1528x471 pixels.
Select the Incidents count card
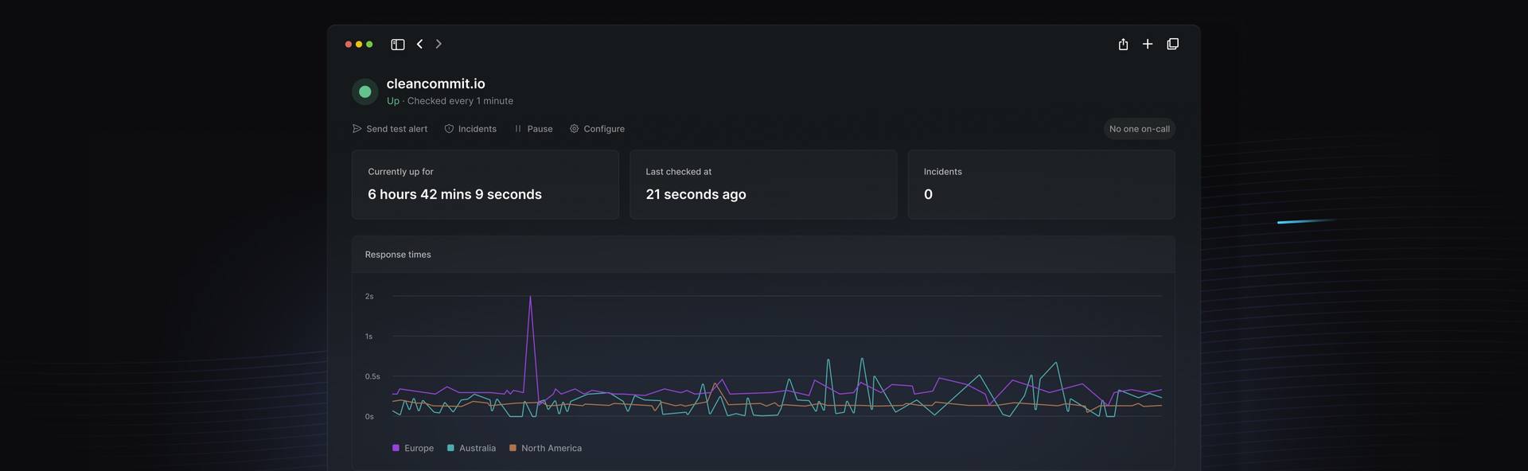1041,184
